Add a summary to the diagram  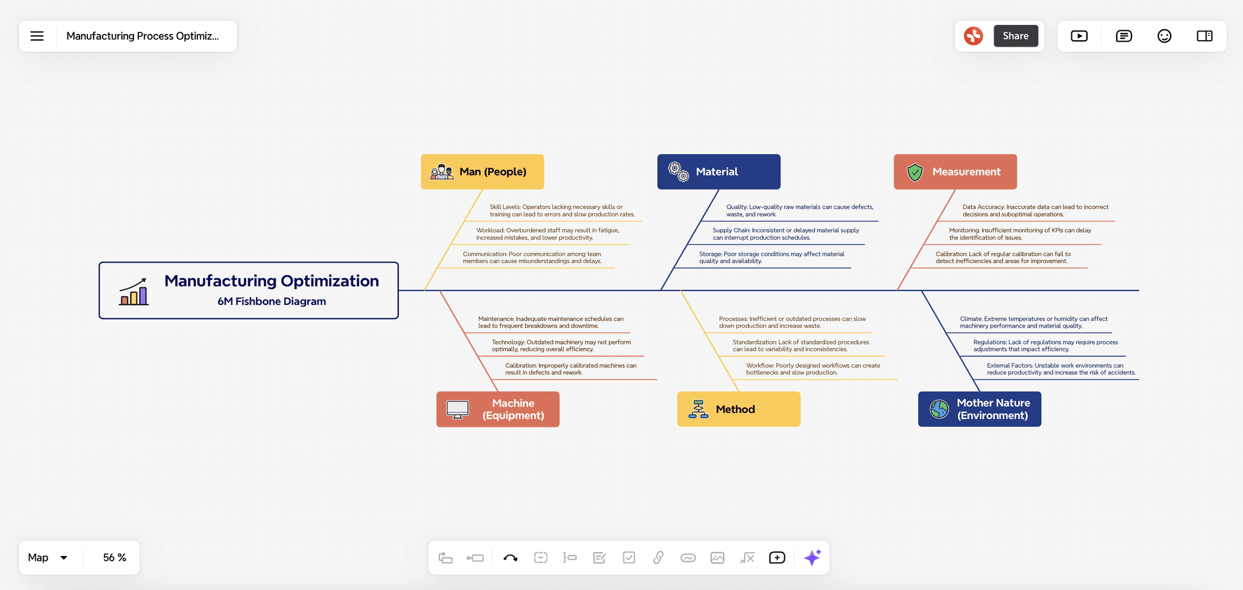tap(569, 557)
